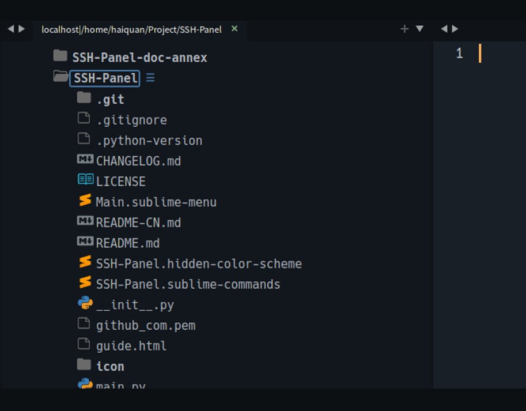Screen dimensions: 526x411
Task: Open README.md
Action: (x=128, y=243)
